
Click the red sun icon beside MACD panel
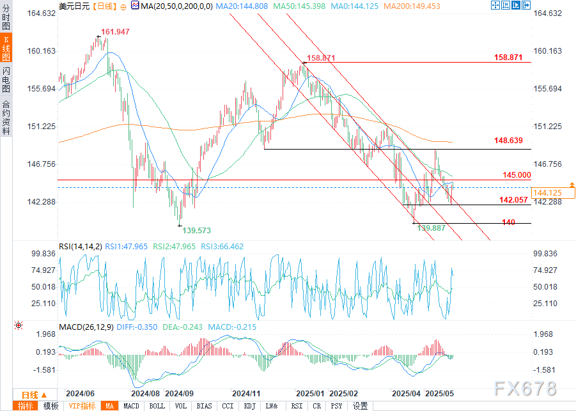pos(18,326)
